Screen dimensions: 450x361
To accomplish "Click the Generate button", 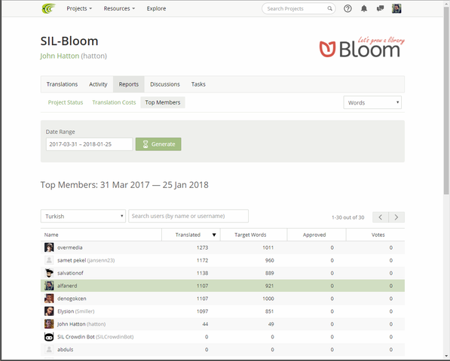I will click(x=158, y=144).
